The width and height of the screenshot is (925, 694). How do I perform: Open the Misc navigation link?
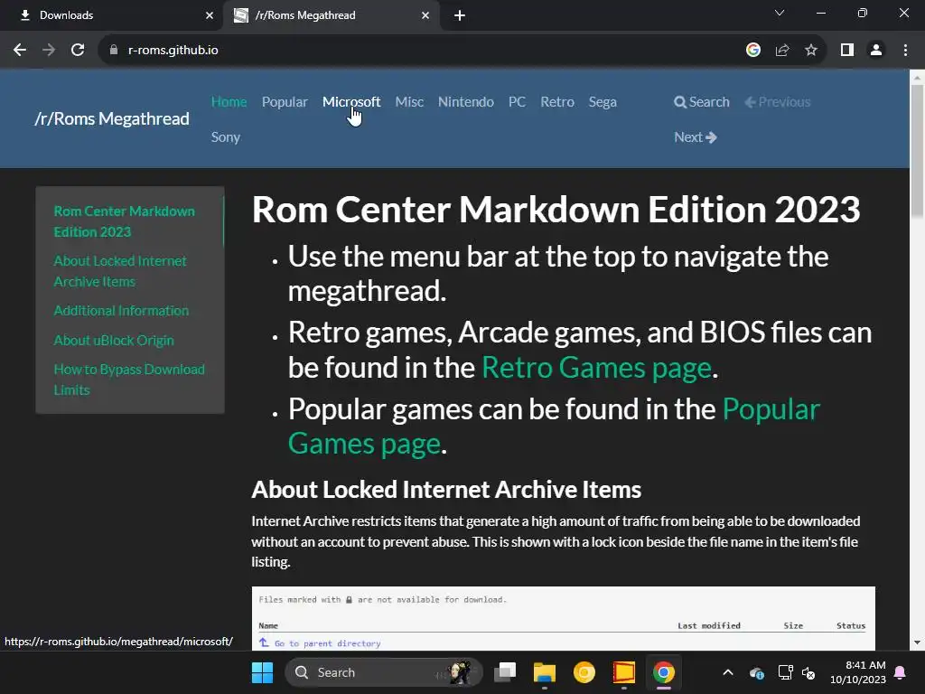pyautogui.click(x=409, y=101)
